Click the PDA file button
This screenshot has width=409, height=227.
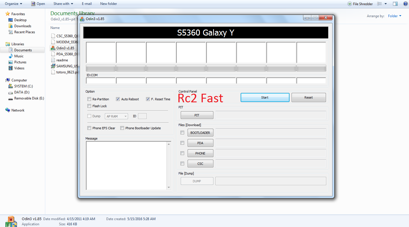tap(200, 143)
